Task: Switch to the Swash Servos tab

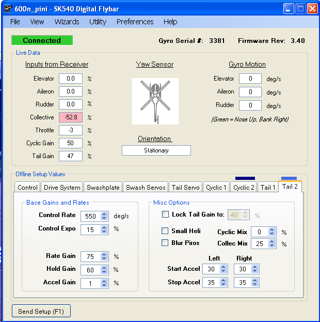Action: [x=146, y=187]
